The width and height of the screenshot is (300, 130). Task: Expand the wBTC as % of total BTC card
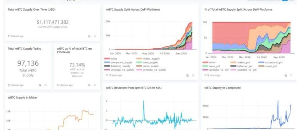[95, 85]
